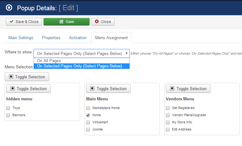Toggle Selection for hidden menu panel
The width and height of the screenshot is (242, 146).
point(29,89)
